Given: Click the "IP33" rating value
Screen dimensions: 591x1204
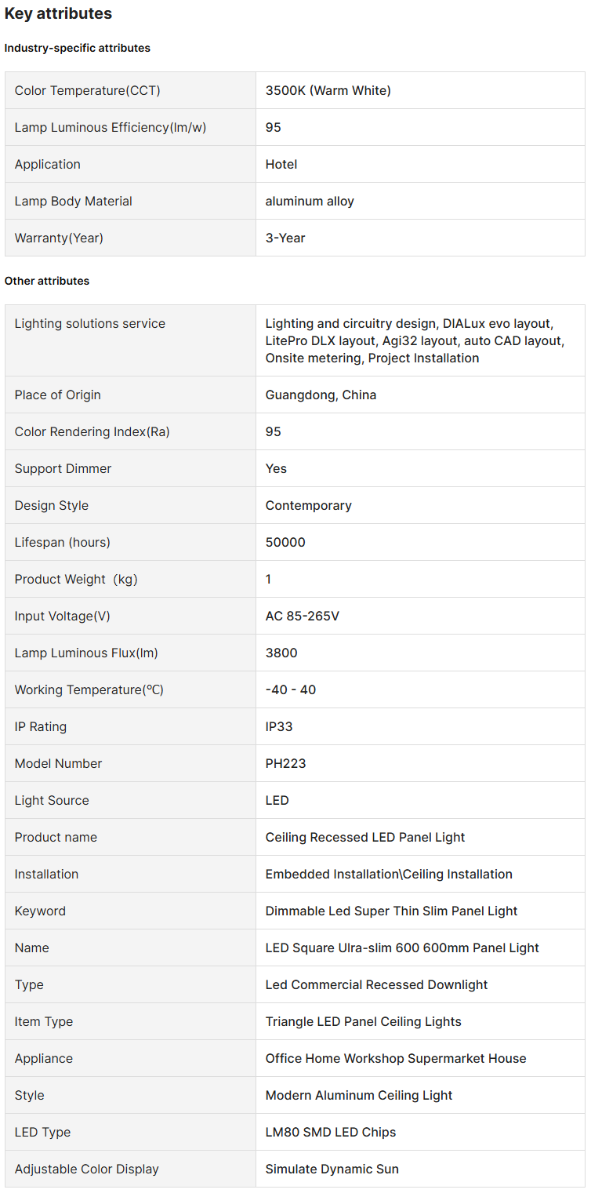Looking at the screenshot, I should [279, 726].
